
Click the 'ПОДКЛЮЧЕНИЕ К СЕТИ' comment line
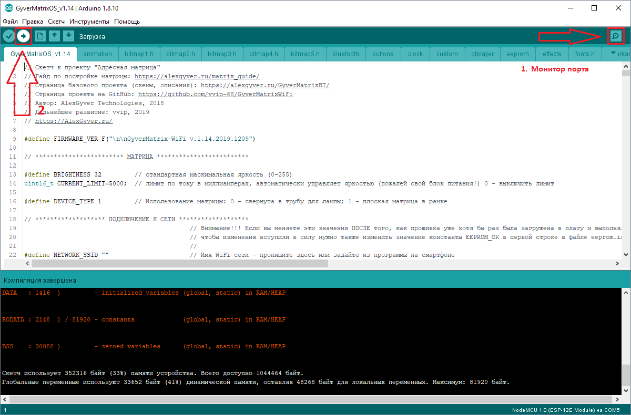click(136, 220)
